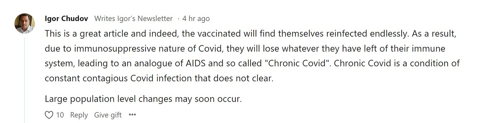Select the Give gift option
Viewport: 486px width, 123px height.
108,115
